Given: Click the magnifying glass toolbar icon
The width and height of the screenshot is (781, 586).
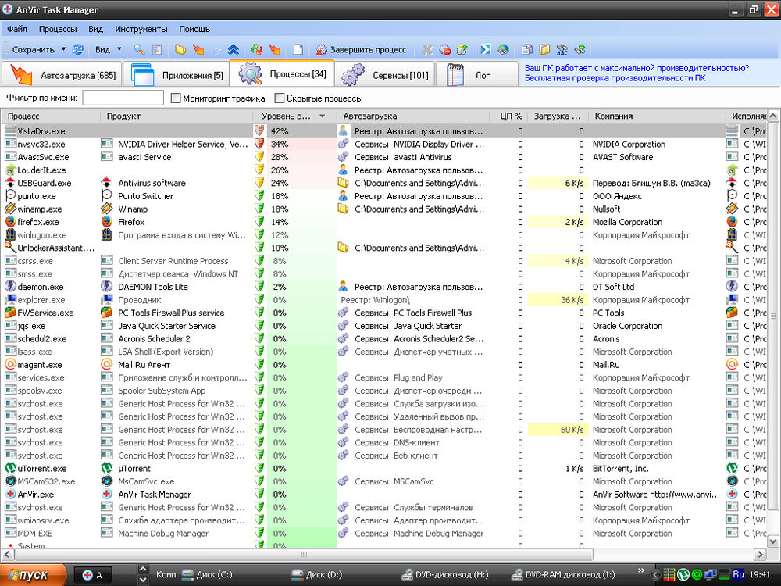Looking at the screenshot, I should point(139,49).
